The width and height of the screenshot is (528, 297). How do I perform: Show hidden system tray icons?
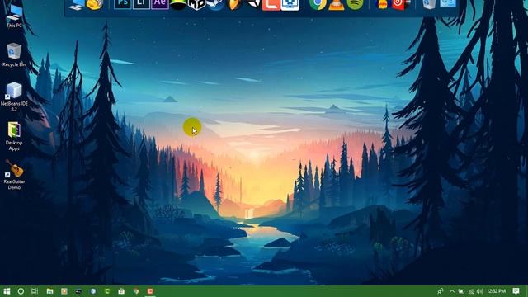click(452, 291)
